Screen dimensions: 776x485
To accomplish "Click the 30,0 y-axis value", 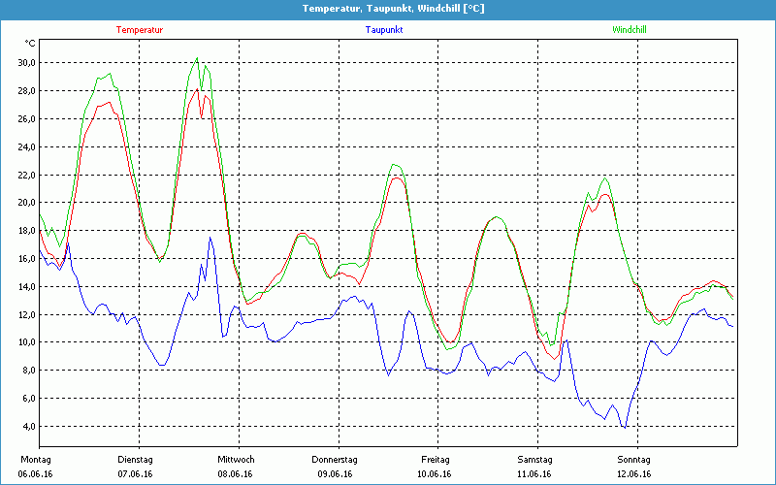I will 26,63.
